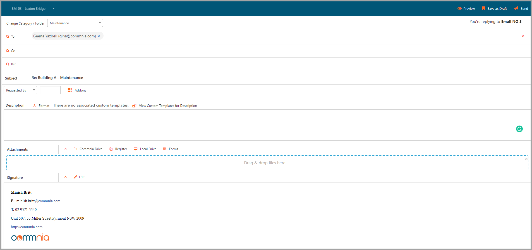
Task: Open the Addons grid icon
Action: (x=70, y=90)
